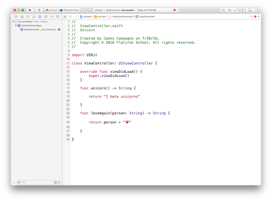Viewport: 272px width, 201px height.
Task: Show the Standard editor
Action: (223, 10)
